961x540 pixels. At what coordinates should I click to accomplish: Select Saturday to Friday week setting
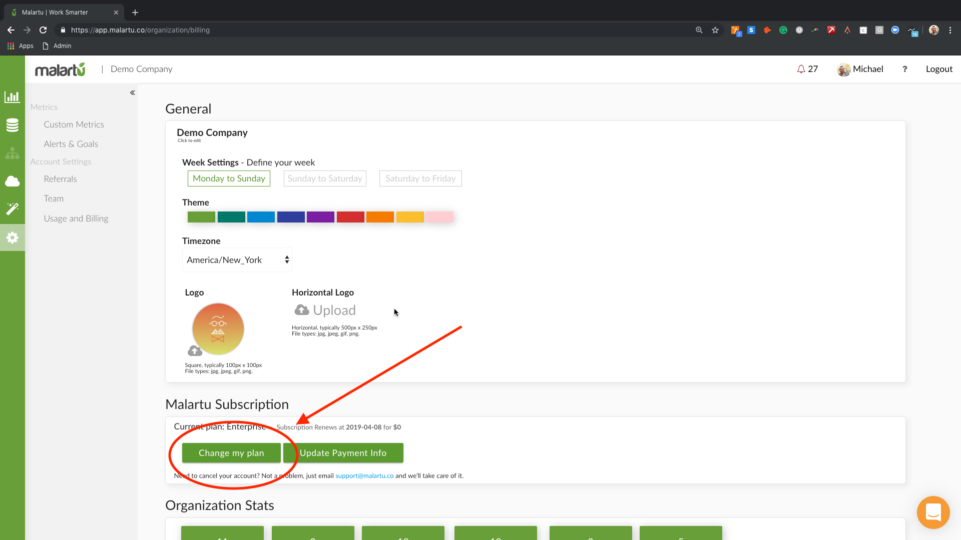coord(420,178)
